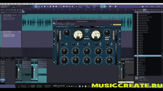
Task: Toggle Snap to grid in toolbar
Action: pos(102,7)
